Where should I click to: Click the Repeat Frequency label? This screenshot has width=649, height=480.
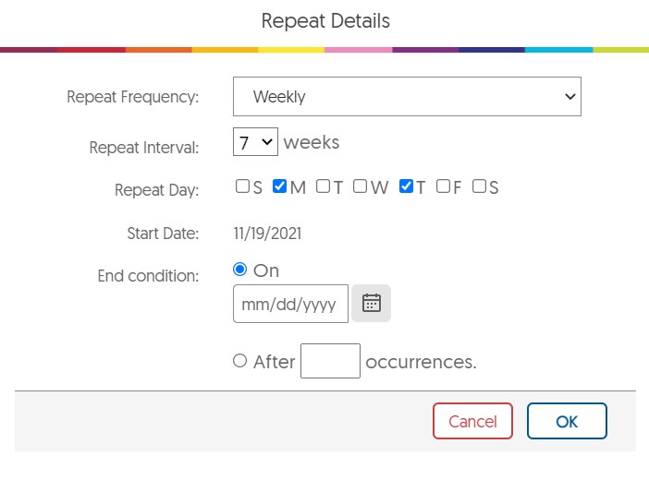(x=132, y=97)
